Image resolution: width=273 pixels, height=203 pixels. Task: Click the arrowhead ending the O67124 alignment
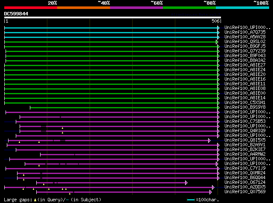click(x=186, y=183)
